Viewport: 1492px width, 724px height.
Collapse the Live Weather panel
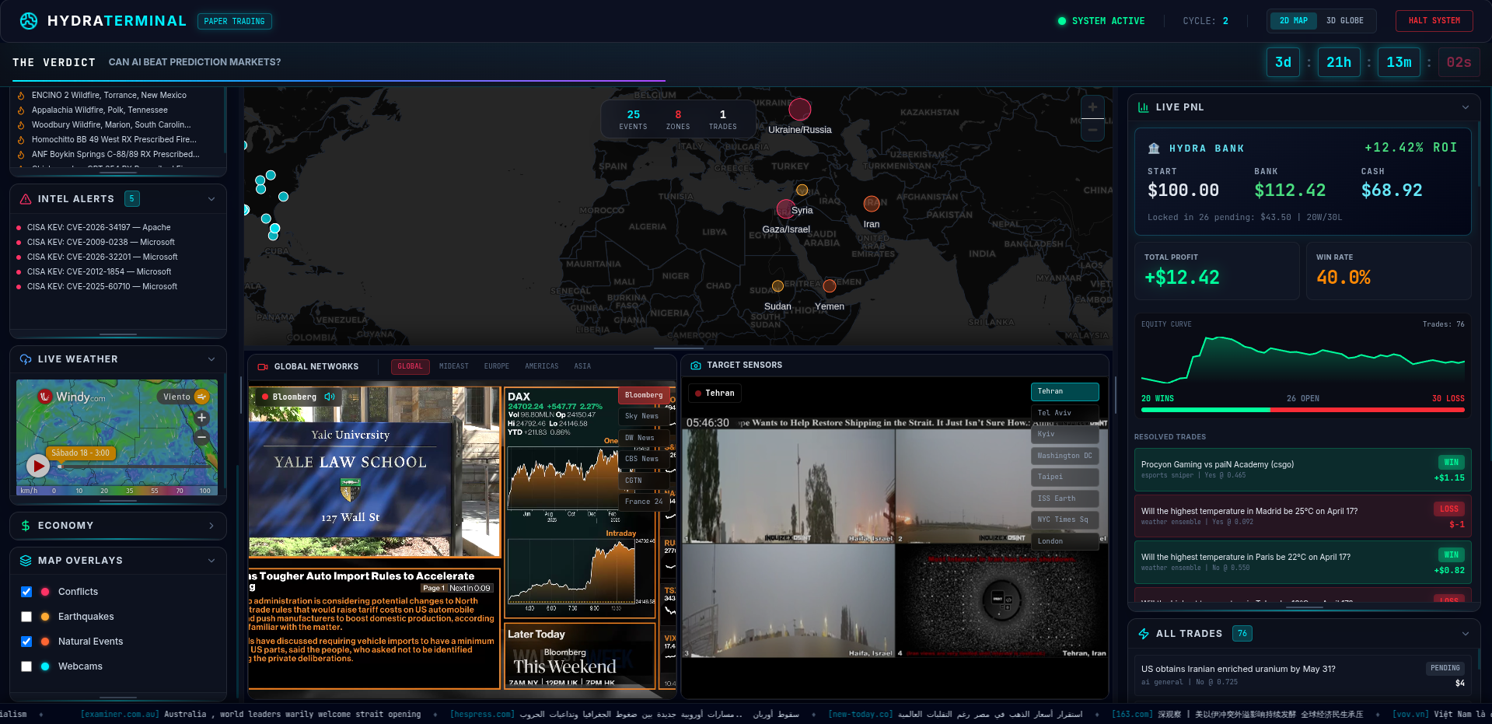pyautogui.click(x=211, y=359)
